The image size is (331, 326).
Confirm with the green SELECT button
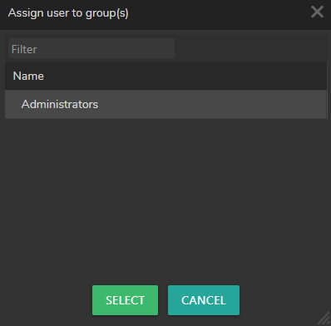pyautogui.click(x=125, y=300)
